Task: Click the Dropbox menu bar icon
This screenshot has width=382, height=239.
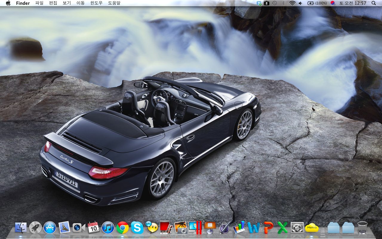Action: pos(259,3)
